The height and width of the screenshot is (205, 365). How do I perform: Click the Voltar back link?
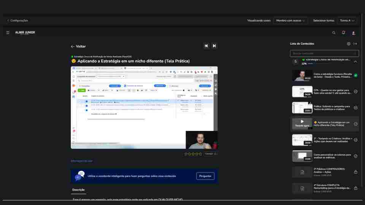pyautogui.click(x=78, y=46)
